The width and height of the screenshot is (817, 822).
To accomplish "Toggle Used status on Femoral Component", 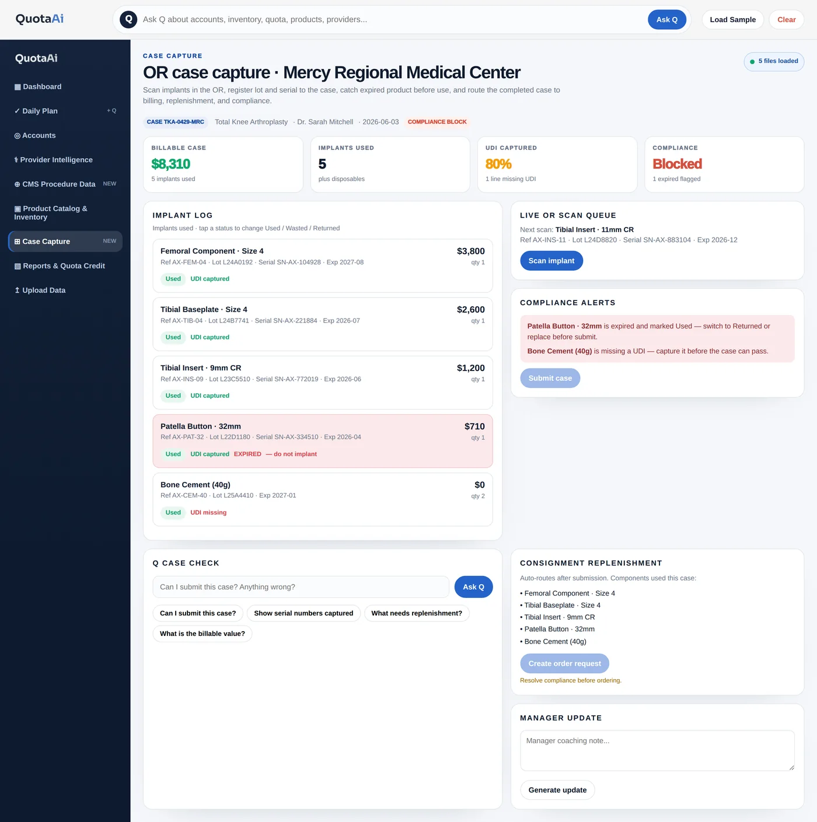I will (x=173, y=279).
